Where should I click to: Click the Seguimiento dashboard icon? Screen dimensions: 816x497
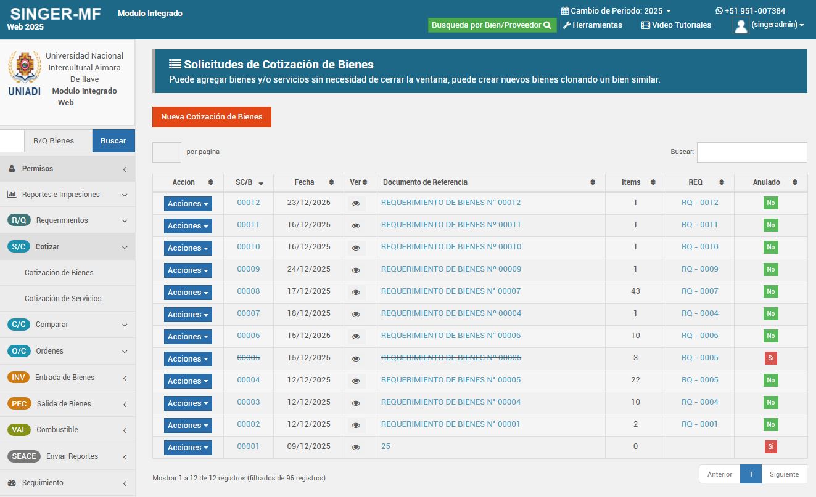pyautogui.click(x=12, y=483)
